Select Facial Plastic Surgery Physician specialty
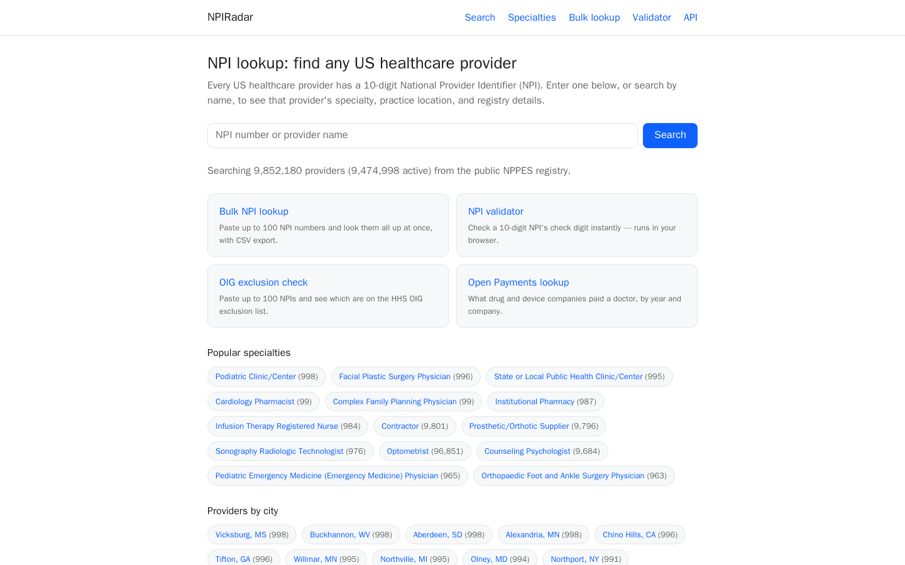The width and height of the screenshot is (905, 565). (406, 377)
